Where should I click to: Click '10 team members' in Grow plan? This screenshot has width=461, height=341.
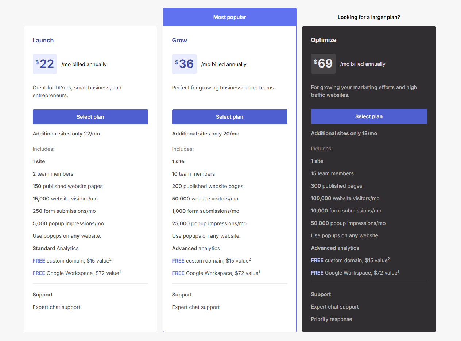click(x=193, y=174)
